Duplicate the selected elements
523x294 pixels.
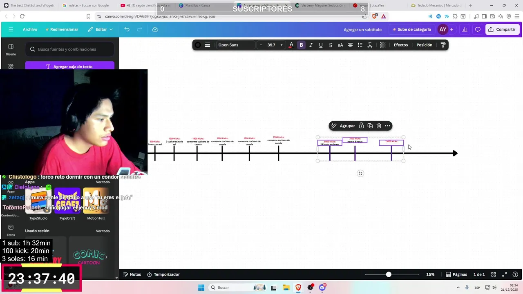tap(370, 126)
